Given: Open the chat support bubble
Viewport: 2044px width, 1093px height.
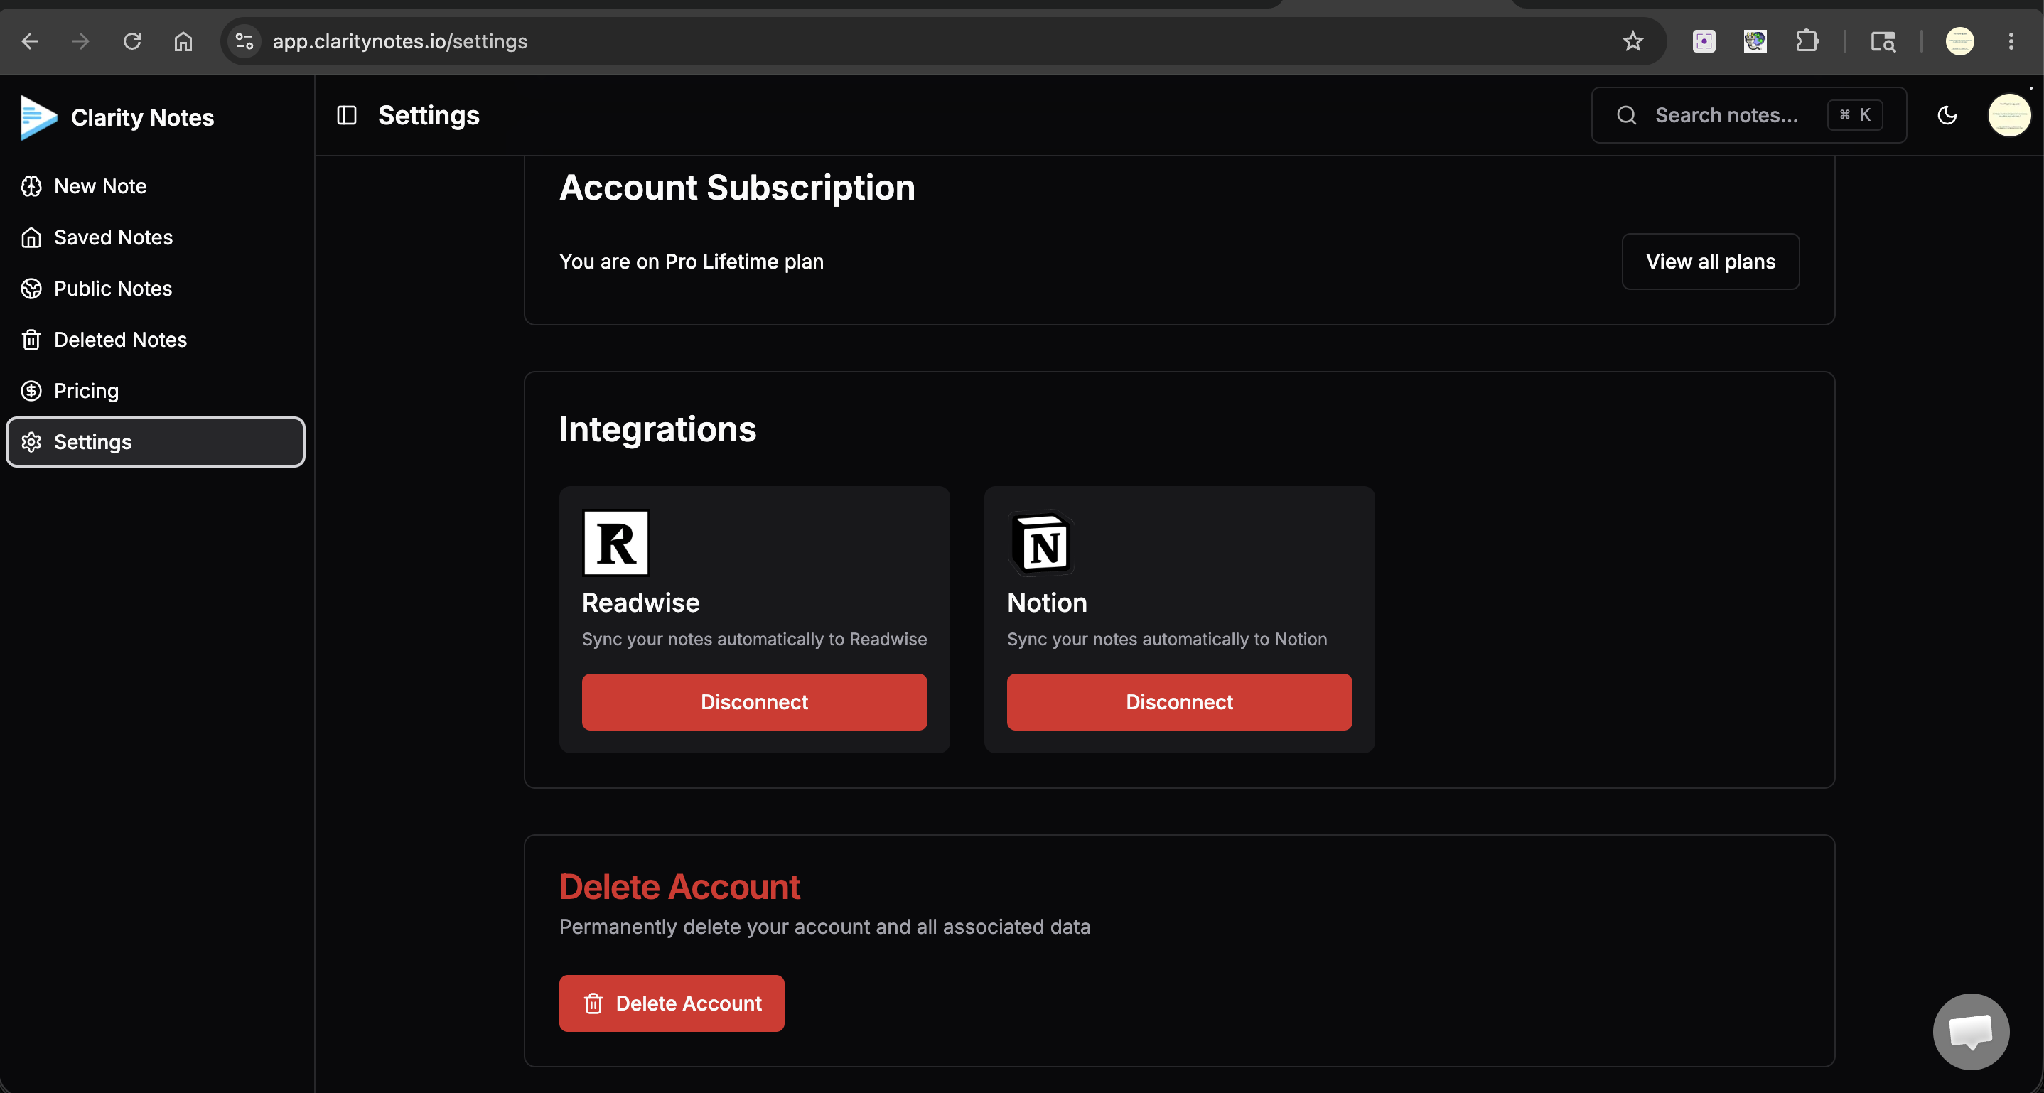Looking at the screenshot, I should [1971, 1031].
